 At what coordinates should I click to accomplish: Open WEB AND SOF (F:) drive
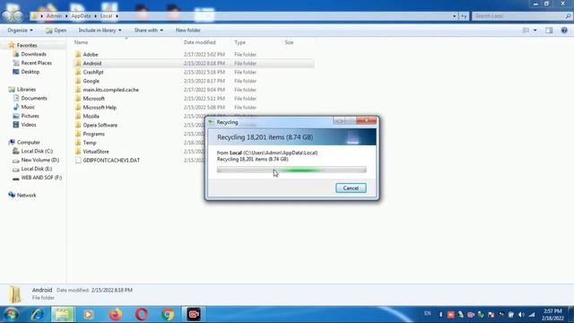tap(41, 178)
